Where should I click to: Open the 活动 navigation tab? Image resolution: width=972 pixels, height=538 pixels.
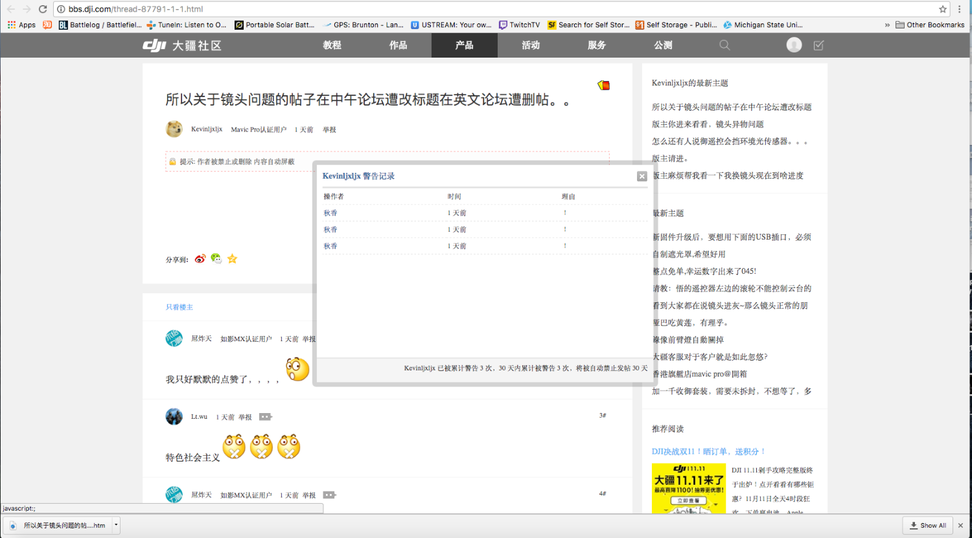pos(531,45)
